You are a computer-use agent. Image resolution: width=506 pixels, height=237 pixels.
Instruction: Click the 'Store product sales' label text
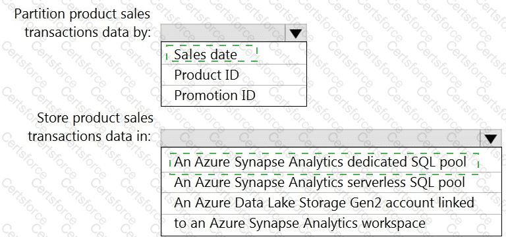(95, 118)
